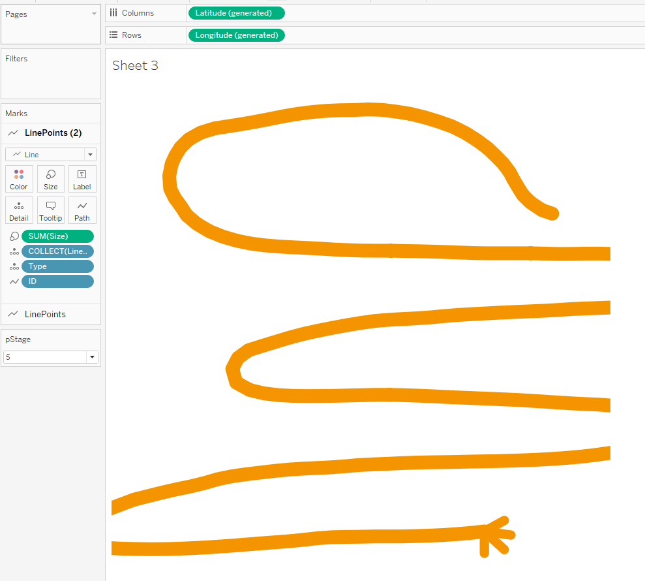Click the Longitude (generated) pill in Rows

pos(236,35)
